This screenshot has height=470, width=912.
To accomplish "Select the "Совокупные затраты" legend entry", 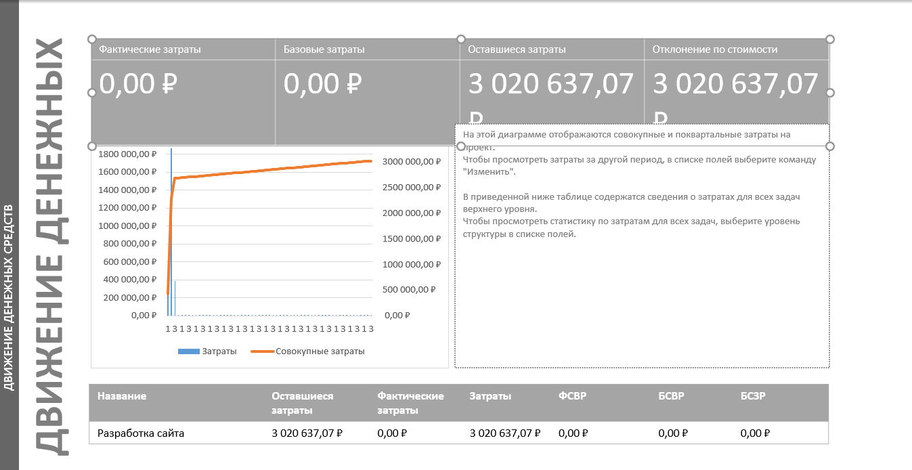I will tap(308, 351).
